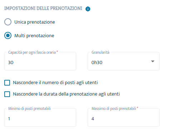Click the Nascondere il numero di posti agli utenti label

(x=55, y=83)
